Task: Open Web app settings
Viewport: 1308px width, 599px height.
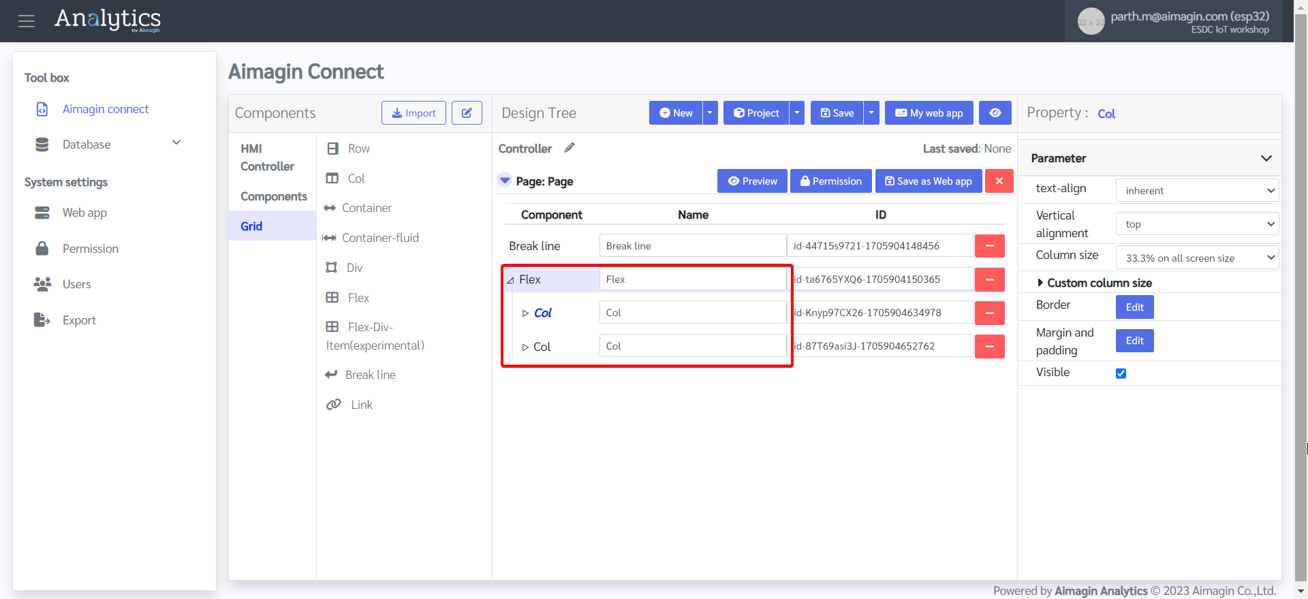Action: click(x=84, y=213)
